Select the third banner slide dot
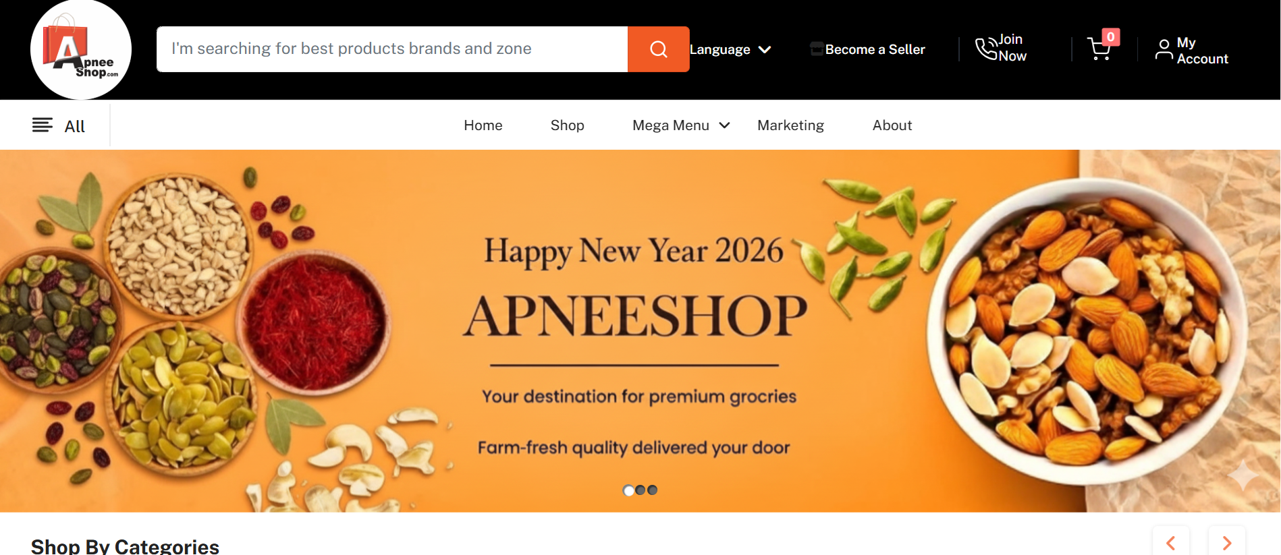This screenshot has width=1281, height=555. pyautogui.click(x=653, y=490)
